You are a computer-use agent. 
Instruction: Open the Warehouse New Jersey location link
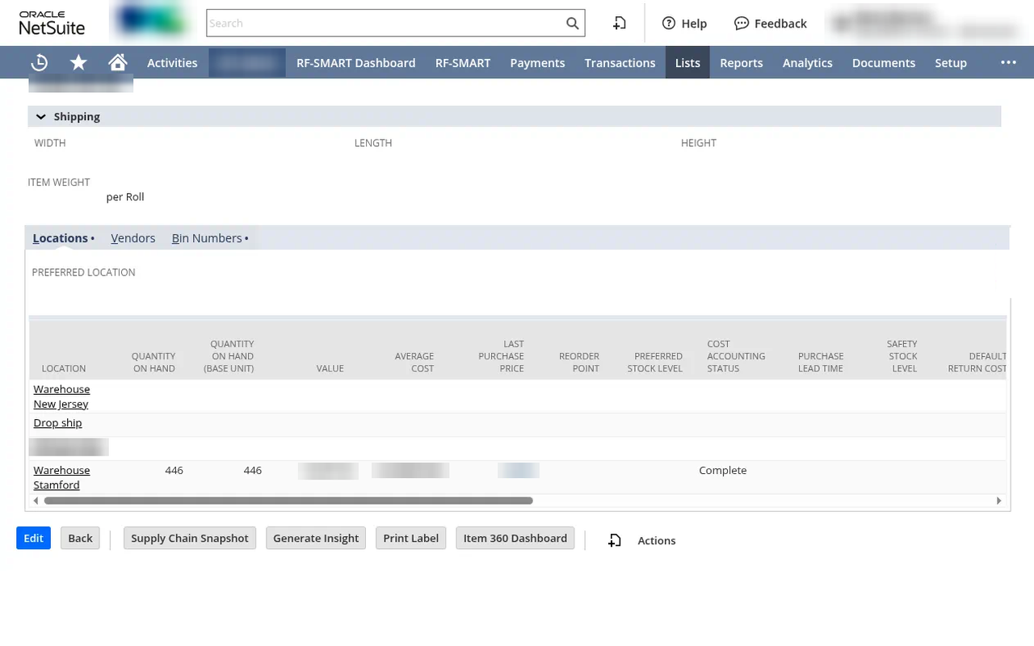[61, 396]
